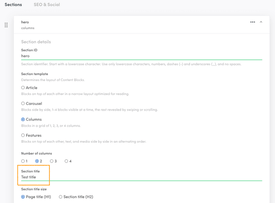275x203 pixels.
Task: Open the three-dot menu for hero section
Action: click(x=252, y=22)
